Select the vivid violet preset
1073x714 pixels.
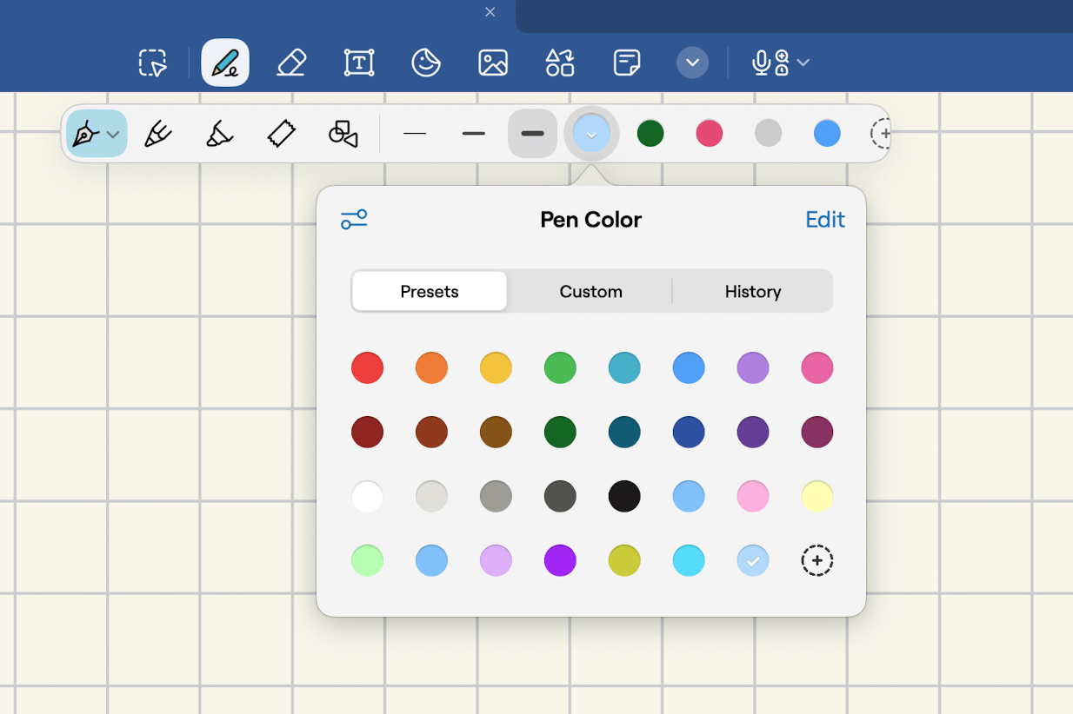[561, 560]
